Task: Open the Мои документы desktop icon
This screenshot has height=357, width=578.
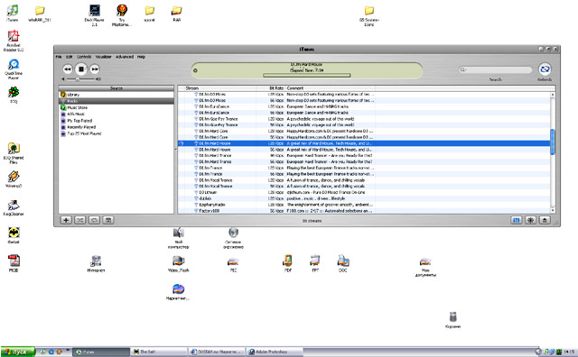Action: (425, 267)
